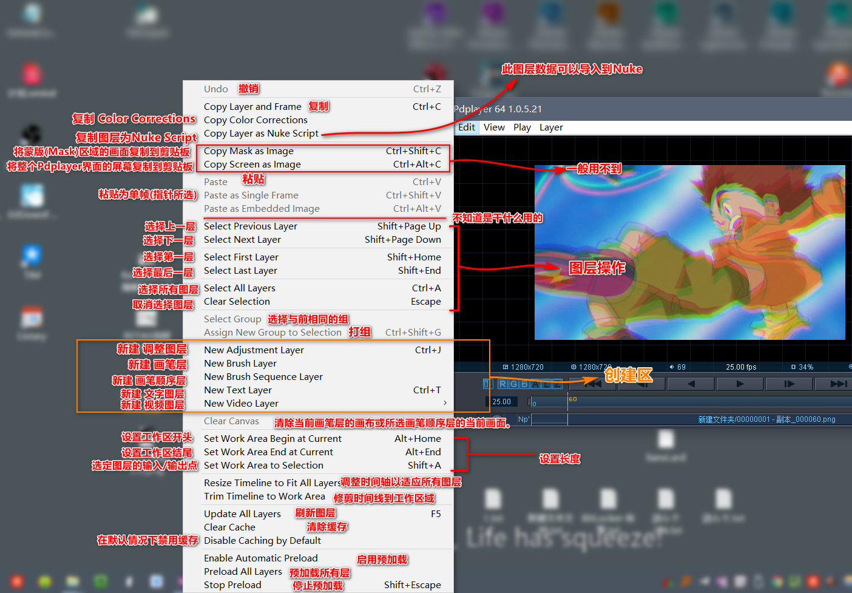Jump to the last frame
Image resolution: width=852 pixels, height=593 pixels.
tap(838, 384)
